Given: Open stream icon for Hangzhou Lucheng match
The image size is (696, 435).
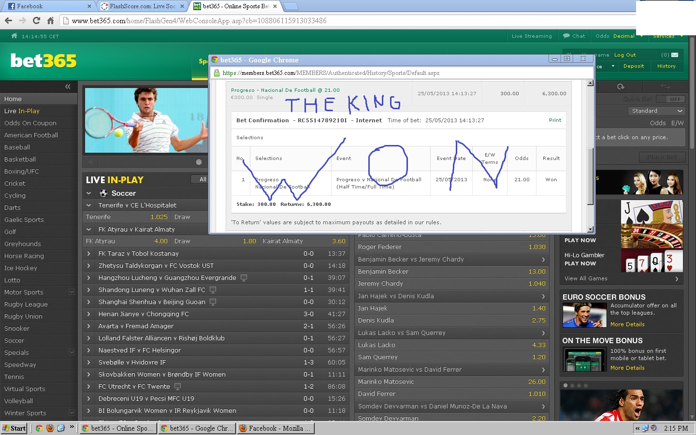Looking at the screenshot, I should pyautogui.click(x=244, y=277).
